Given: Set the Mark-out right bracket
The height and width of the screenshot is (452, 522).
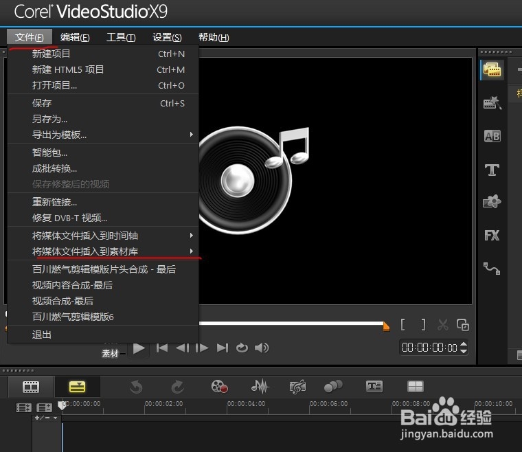Looking at the screenshot, I should 423,324.
